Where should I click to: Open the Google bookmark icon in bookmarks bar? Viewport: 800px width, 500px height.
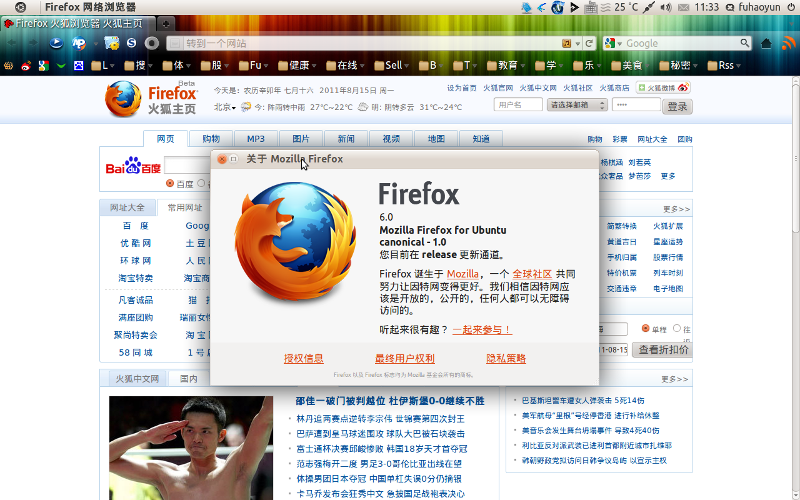pos(43,65)
